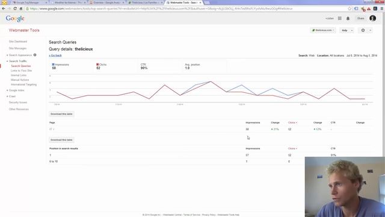The image size is (385, 217).
Task: Sort Page table by Clicks column
Action: (292, 122)
